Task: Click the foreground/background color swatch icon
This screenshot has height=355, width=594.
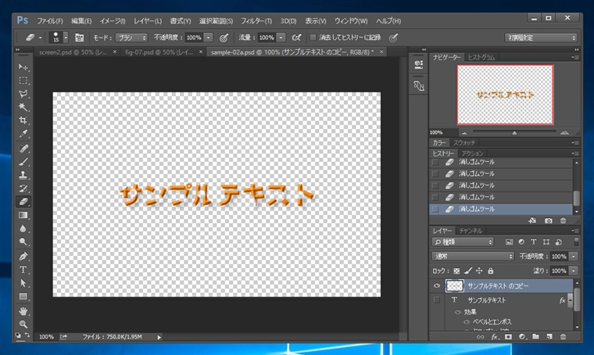Action: [19, 335]
